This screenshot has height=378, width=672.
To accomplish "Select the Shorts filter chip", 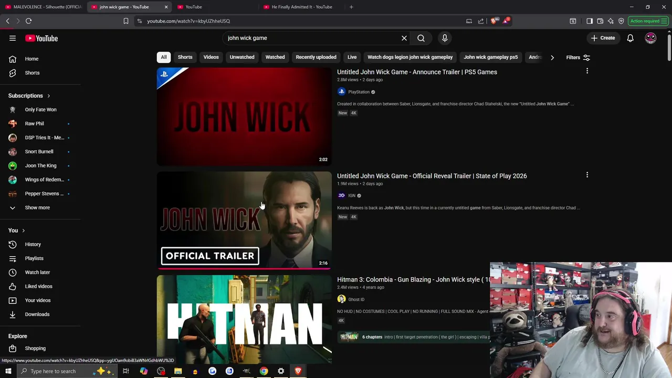I will click(x=185, y=57).
